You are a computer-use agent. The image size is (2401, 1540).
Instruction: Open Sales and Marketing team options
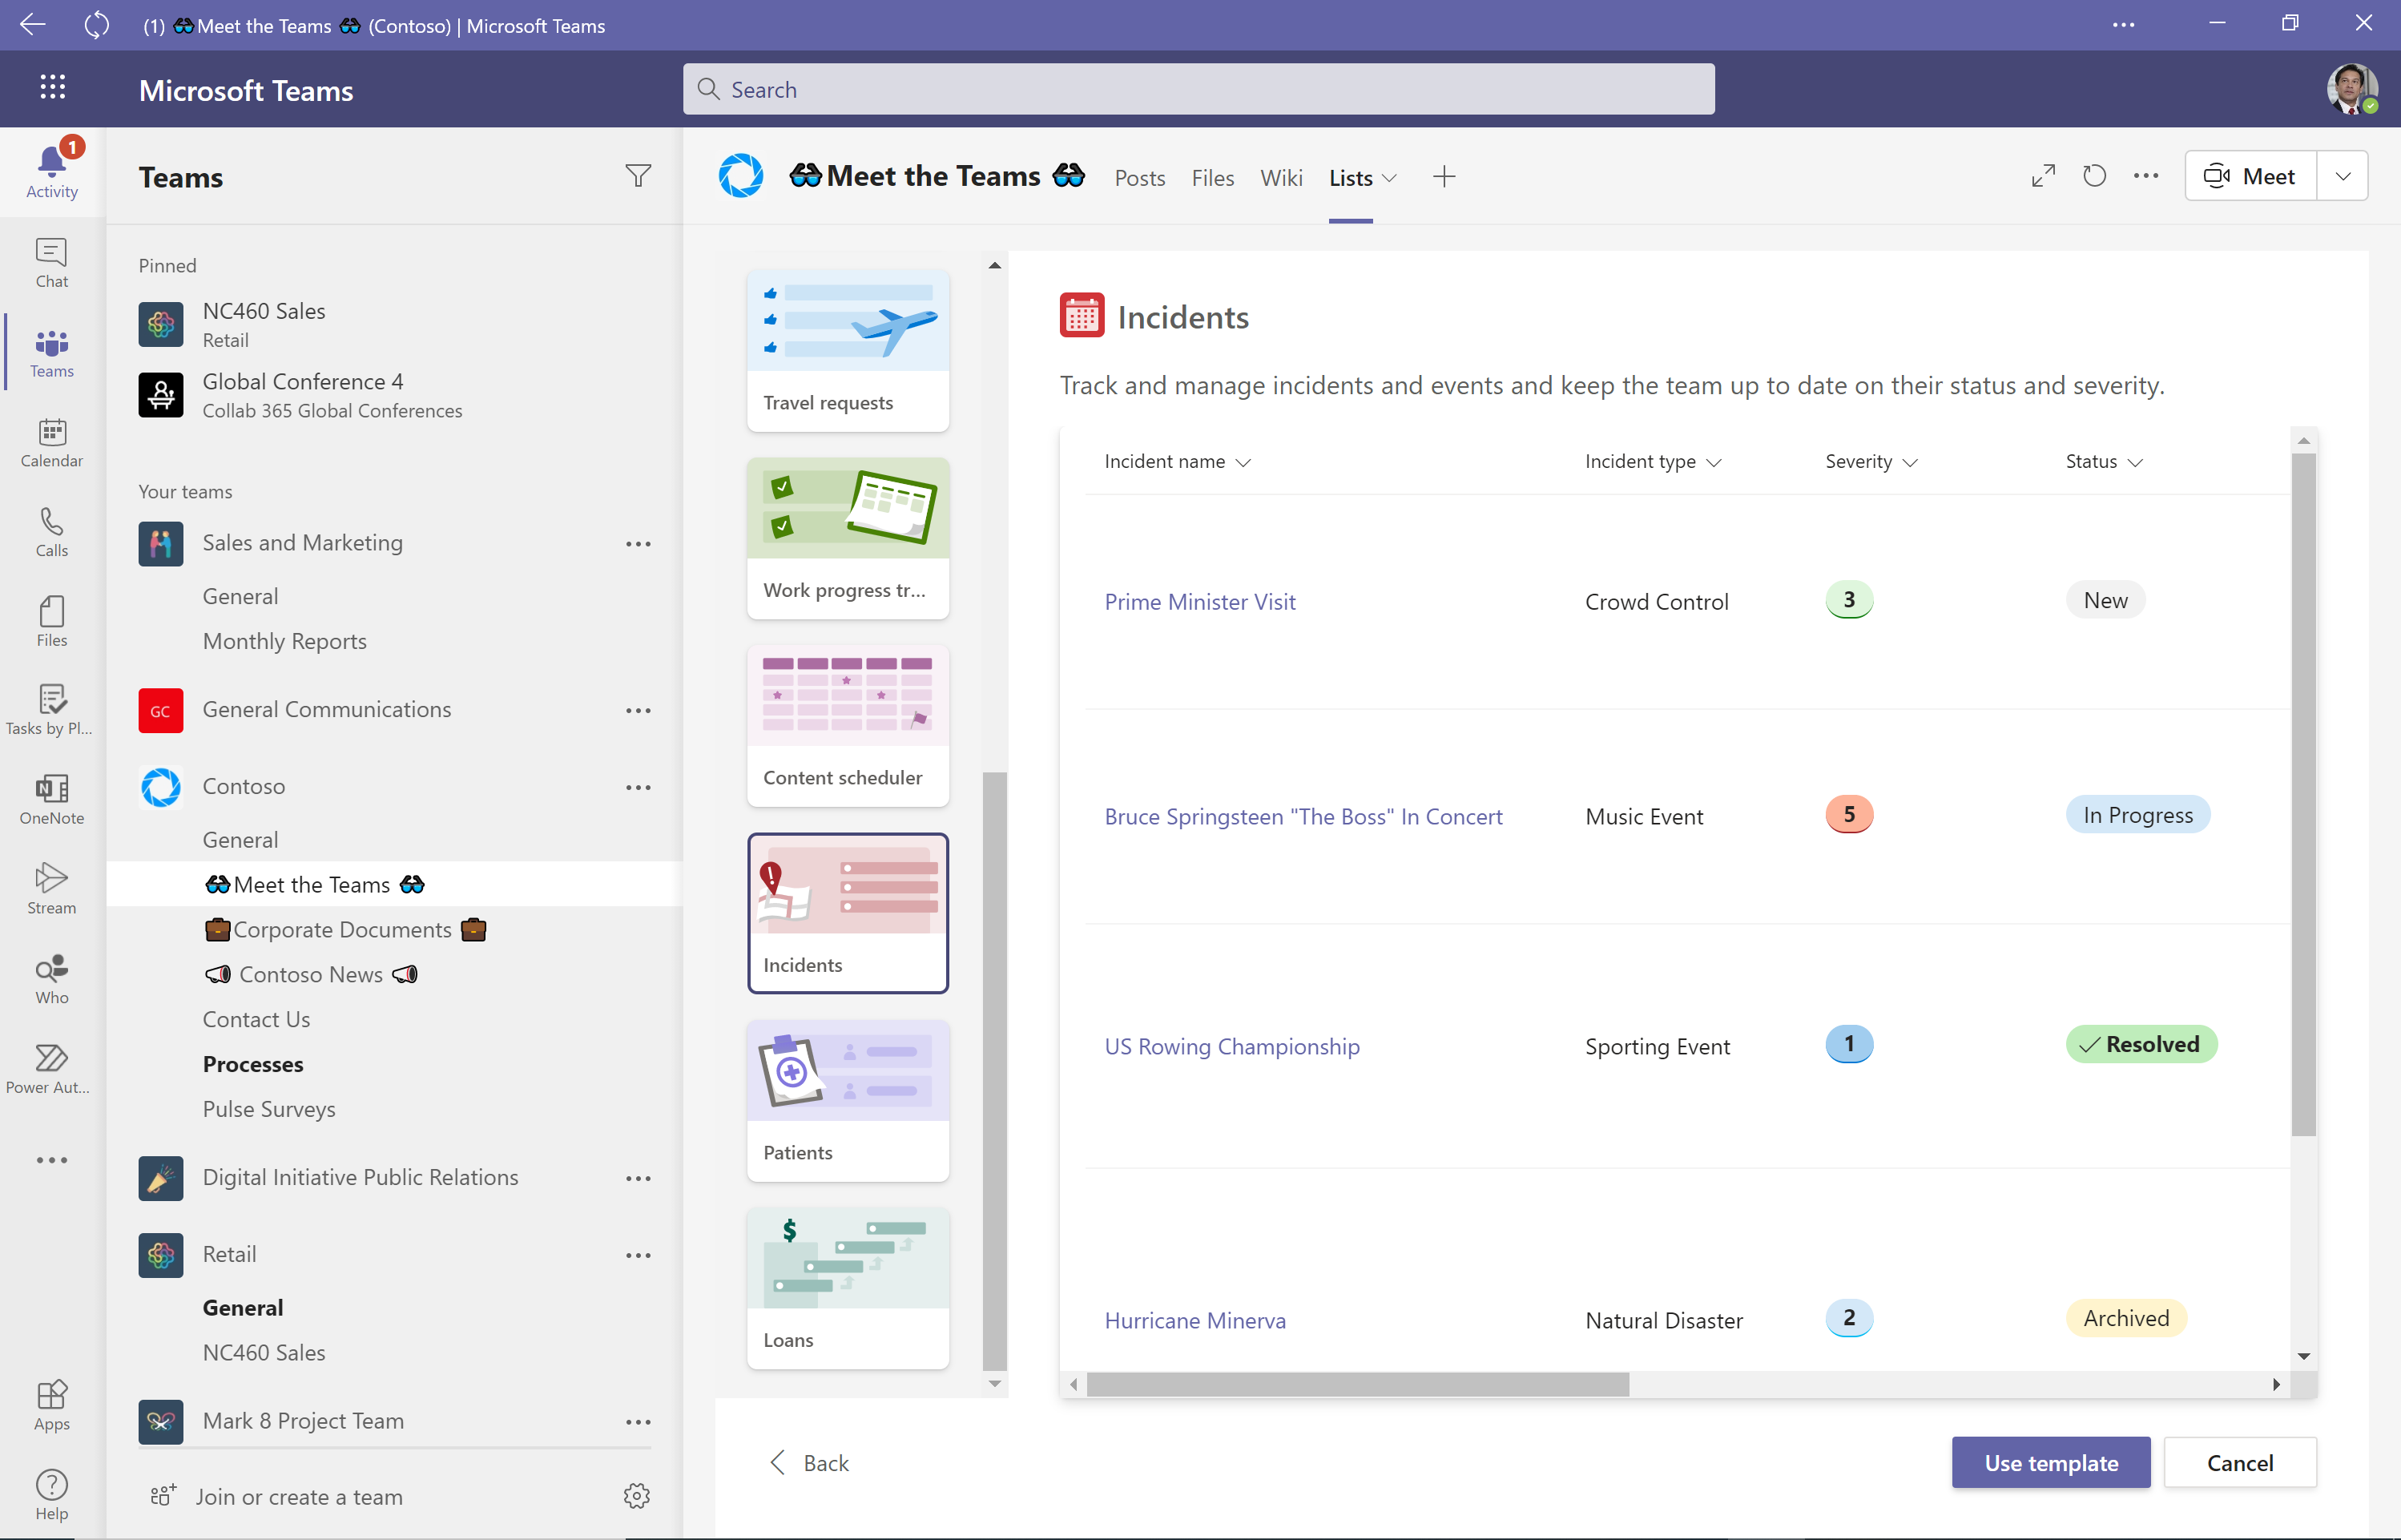coord(638,544)
